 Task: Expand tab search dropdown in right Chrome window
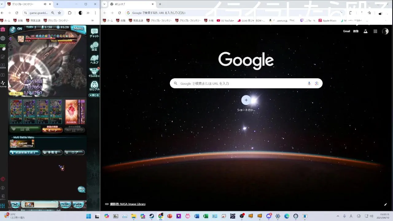(x=105, y=4)
